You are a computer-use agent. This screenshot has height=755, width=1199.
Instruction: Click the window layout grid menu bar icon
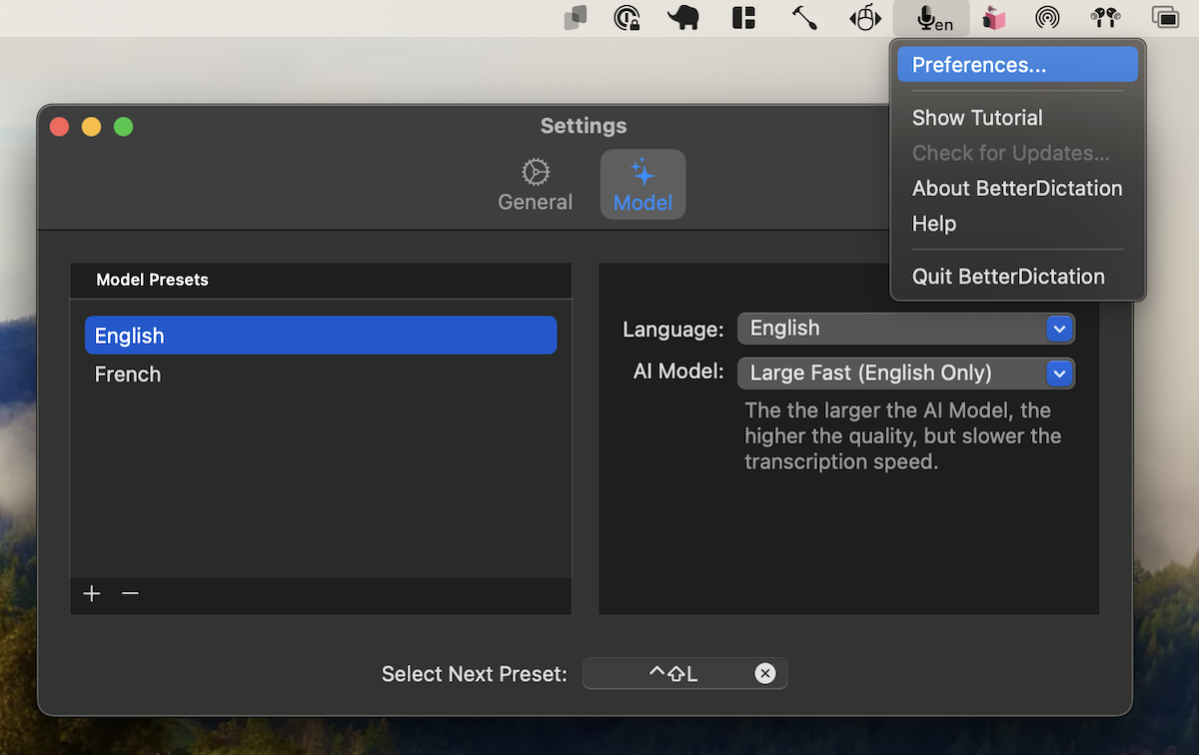[743, 18]
